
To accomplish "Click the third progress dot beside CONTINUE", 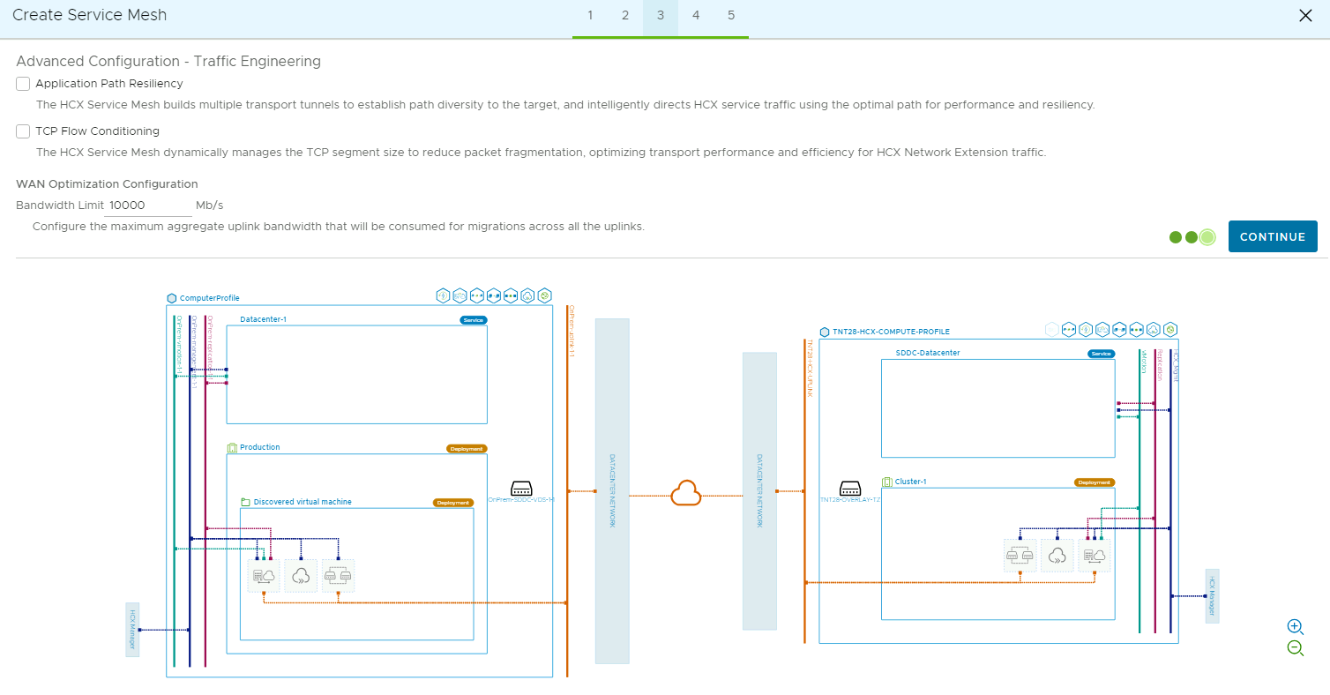I will pos(1207,237).
